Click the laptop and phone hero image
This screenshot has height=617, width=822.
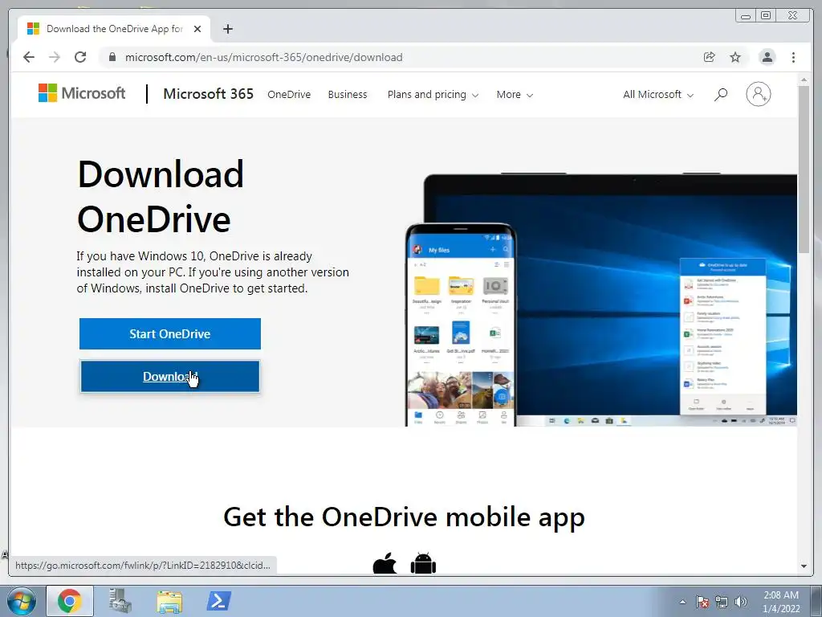[600, 300]
